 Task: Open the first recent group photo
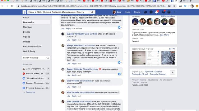(x=139, y=58)
